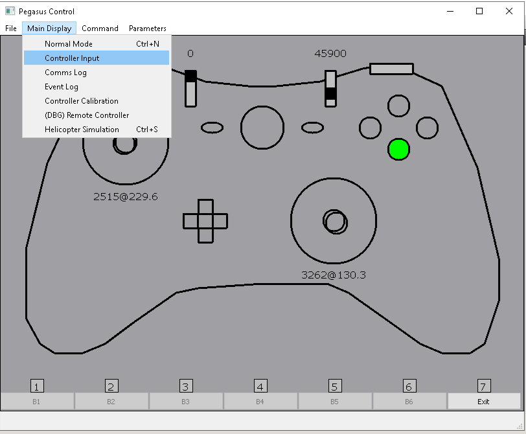Viewport: 526px width, 434px height.
Task: Click the top face button circle
Action: (398, 106)
